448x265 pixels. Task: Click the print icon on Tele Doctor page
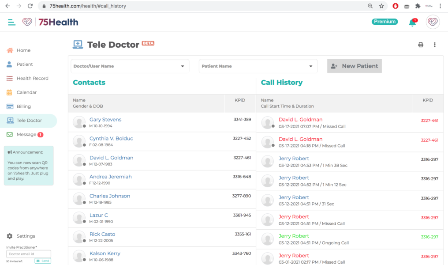point(420,45)
